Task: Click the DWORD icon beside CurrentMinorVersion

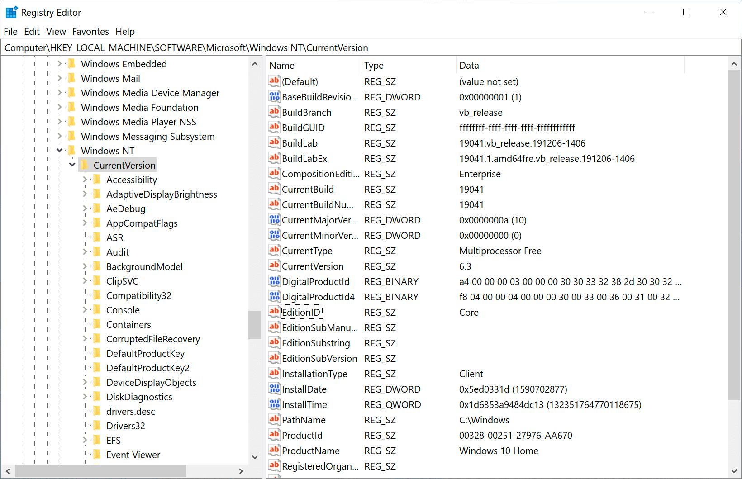Action: 274,235
